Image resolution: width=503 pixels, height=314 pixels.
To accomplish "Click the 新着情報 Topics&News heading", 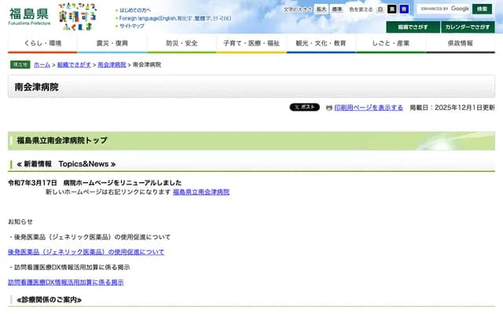I will (66, 164).
